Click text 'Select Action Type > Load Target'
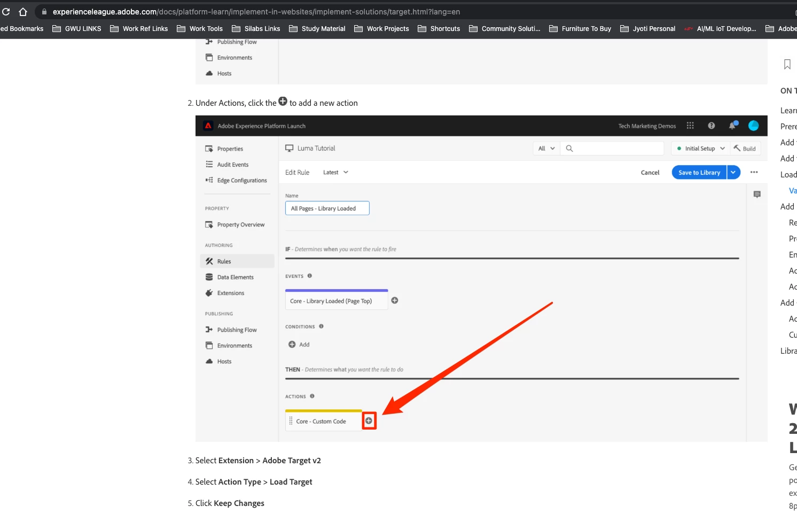797x514 pixels. pos(254,482)
